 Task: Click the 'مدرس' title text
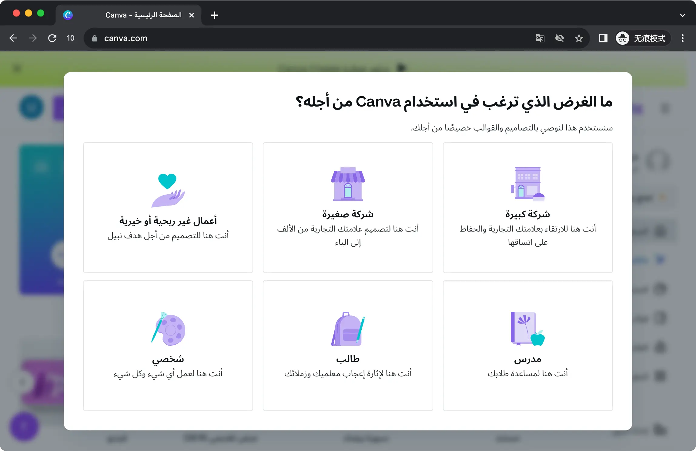point(528,359)
